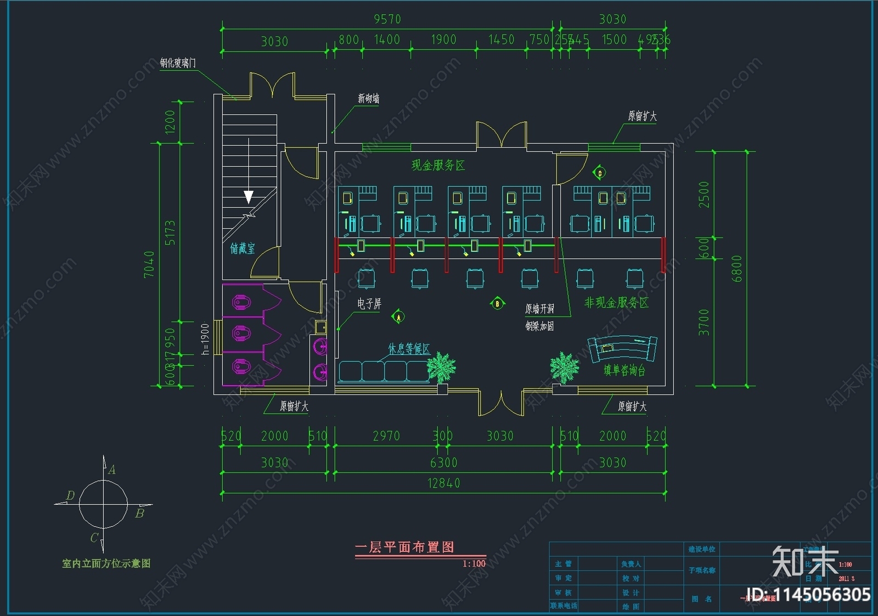The width and height of the screenshot is (878, 616).
Task: Select the potted plant beside the sofa
Action: (x=441, y=368)
